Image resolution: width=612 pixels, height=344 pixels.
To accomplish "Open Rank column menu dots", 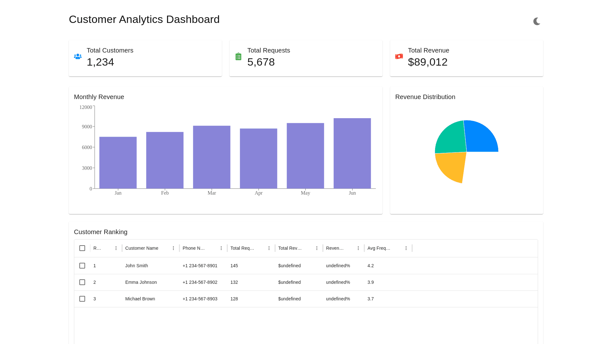I will pyautogui.click(x=116, y=248).
